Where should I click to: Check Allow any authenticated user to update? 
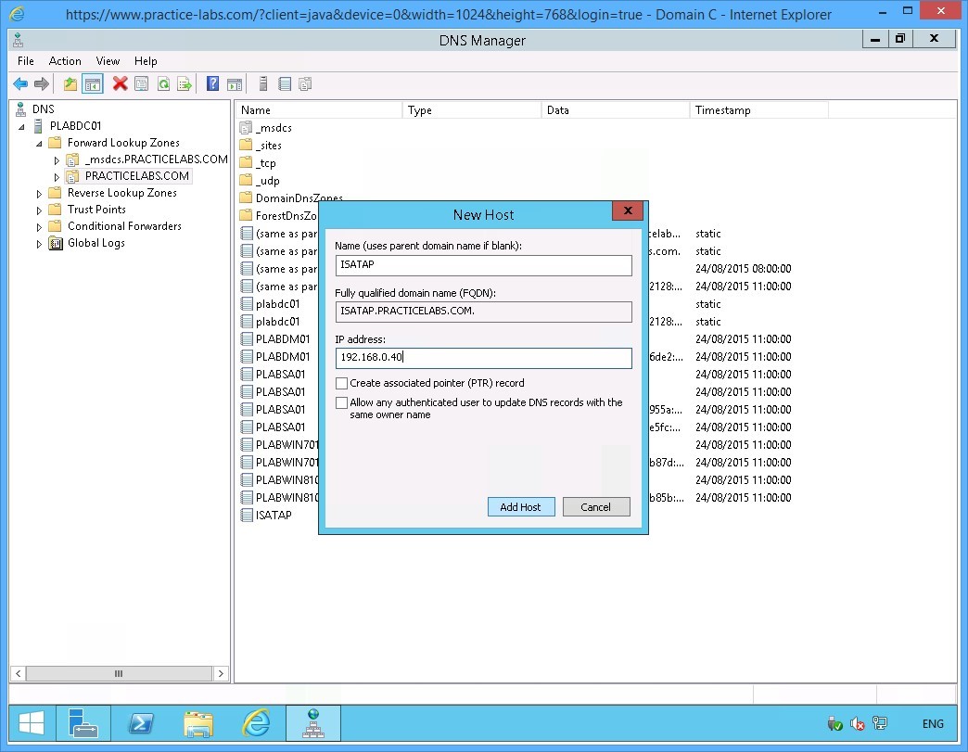tap(342, 403)
